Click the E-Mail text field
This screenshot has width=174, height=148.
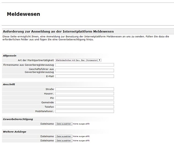tap(85, 76)
